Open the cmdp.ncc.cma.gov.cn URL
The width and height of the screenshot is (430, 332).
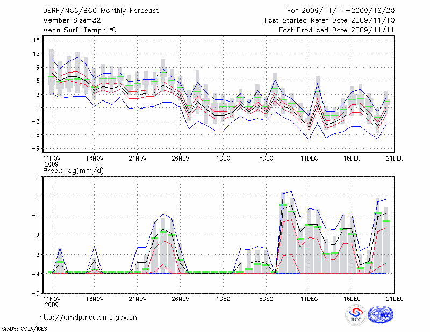click(88, 317)
